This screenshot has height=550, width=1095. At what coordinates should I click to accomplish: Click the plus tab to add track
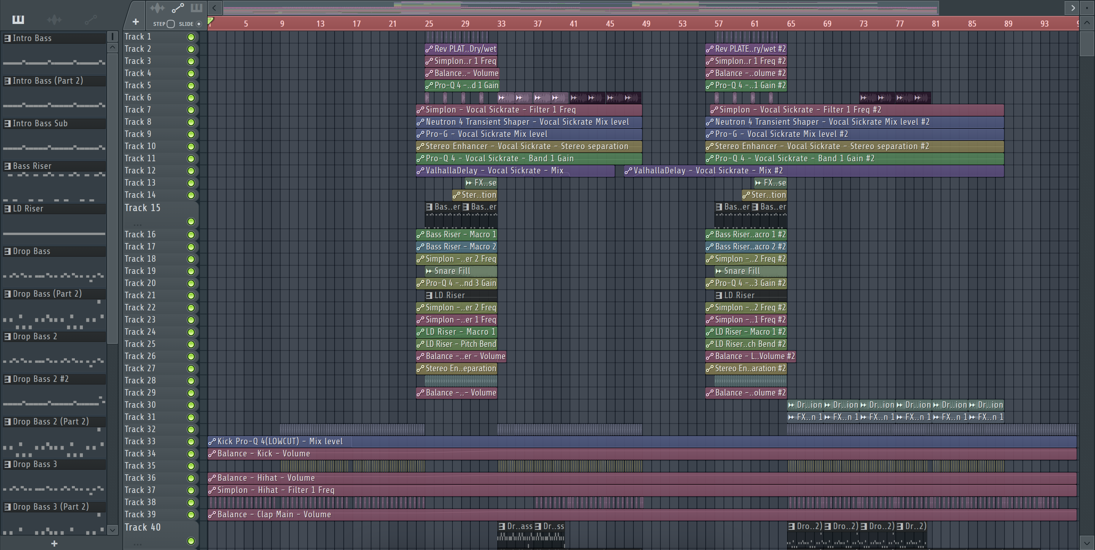point(136,22)
